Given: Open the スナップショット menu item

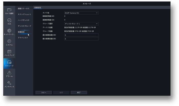Looking at the screenshot, I should (24, 14).
